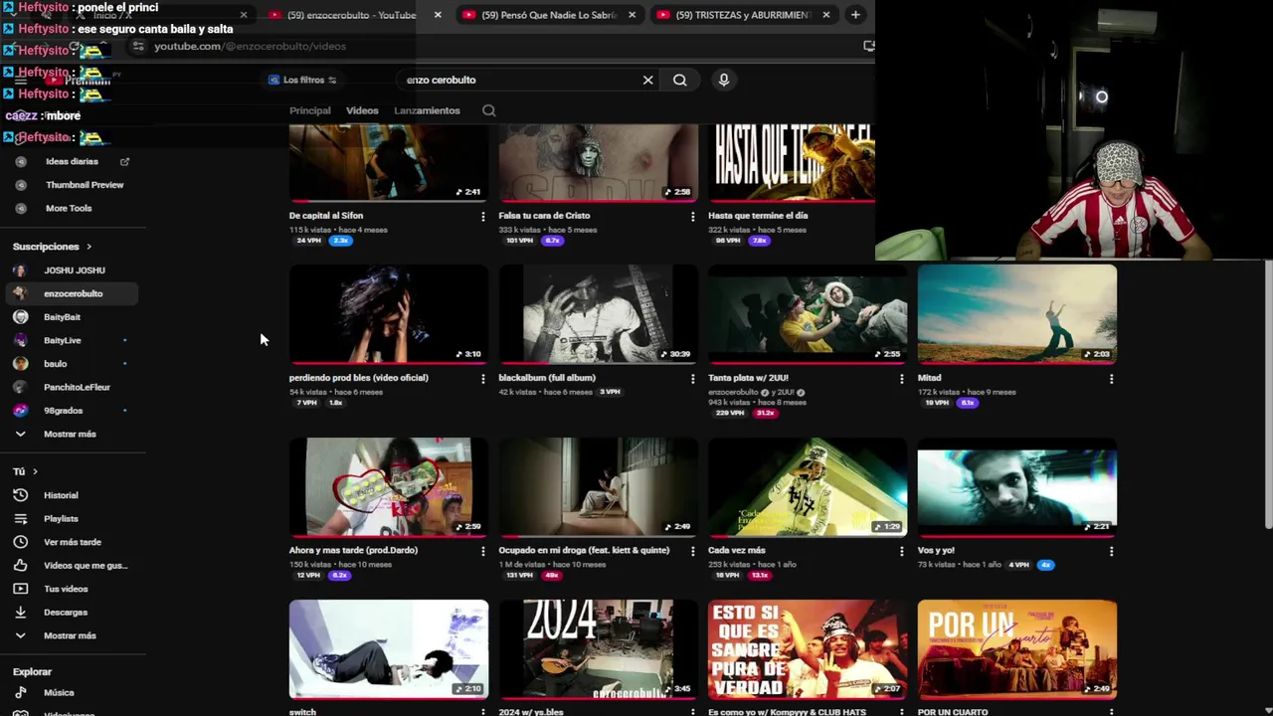Screen dimensions: 1273x716
Task: Open options menu for Falsa tu cara de Cristo
Action: click(x=693, y=216)
